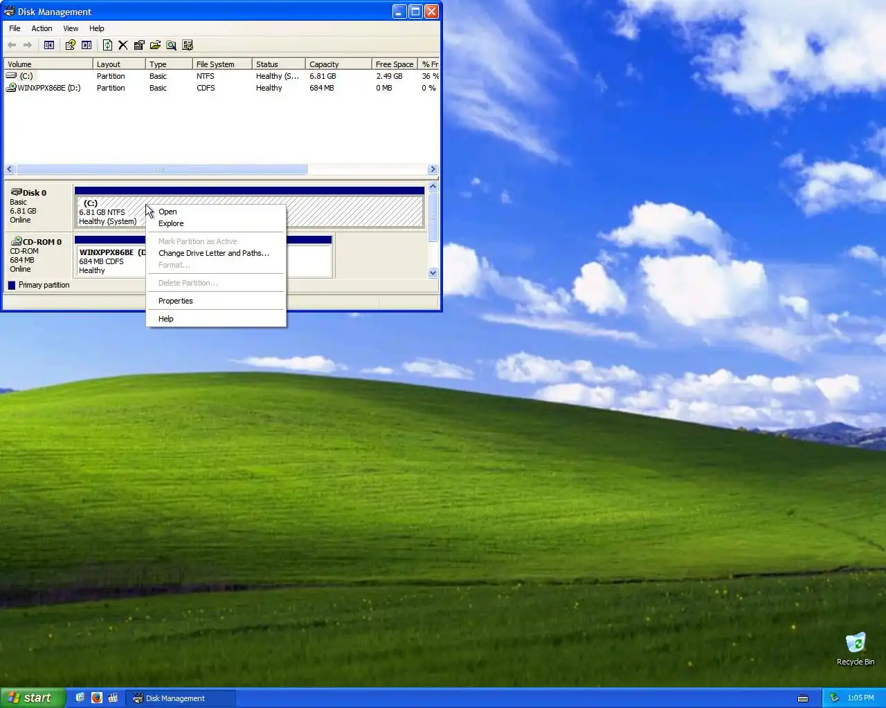Click the third quick launch icon
This screenshot has height=708, width=886.
(113, 698)
